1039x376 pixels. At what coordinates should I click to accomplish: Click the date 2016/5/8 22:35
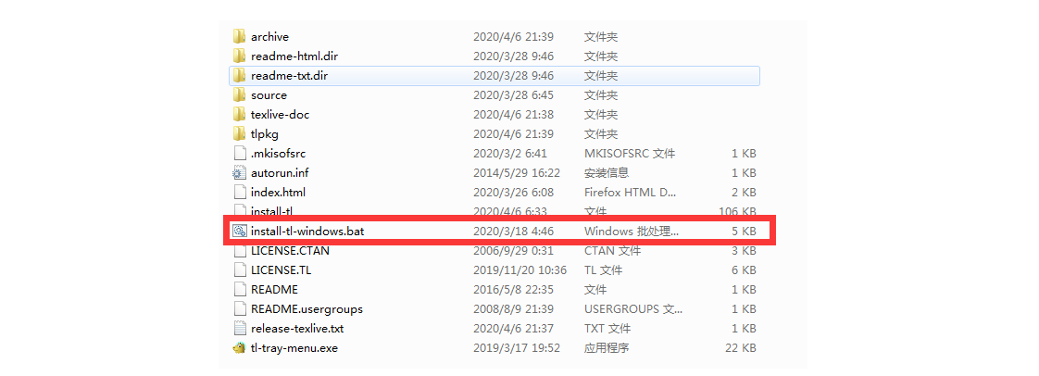click(513, 290)
